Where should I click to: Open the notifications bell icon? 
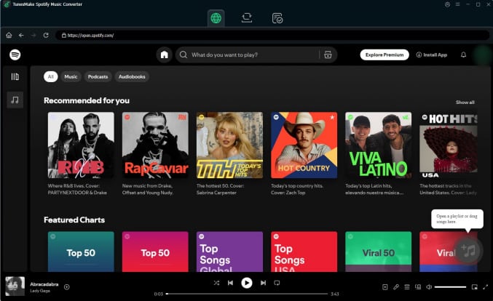coord(463,55)
